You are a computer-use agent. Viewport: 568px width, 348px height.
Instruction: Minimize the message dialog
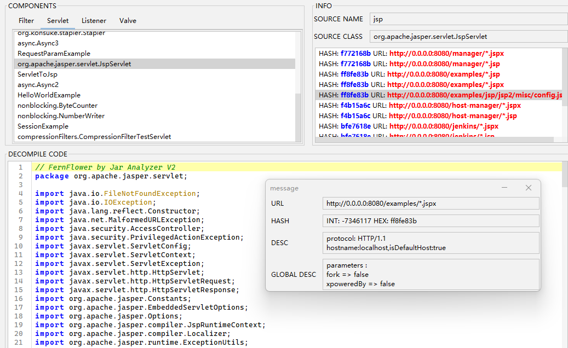pos(504,188)
